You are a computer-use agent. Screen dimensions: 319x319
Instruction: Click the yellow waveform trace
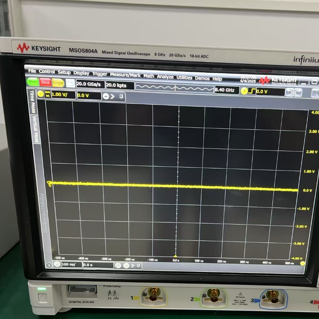tap(175, 186)
